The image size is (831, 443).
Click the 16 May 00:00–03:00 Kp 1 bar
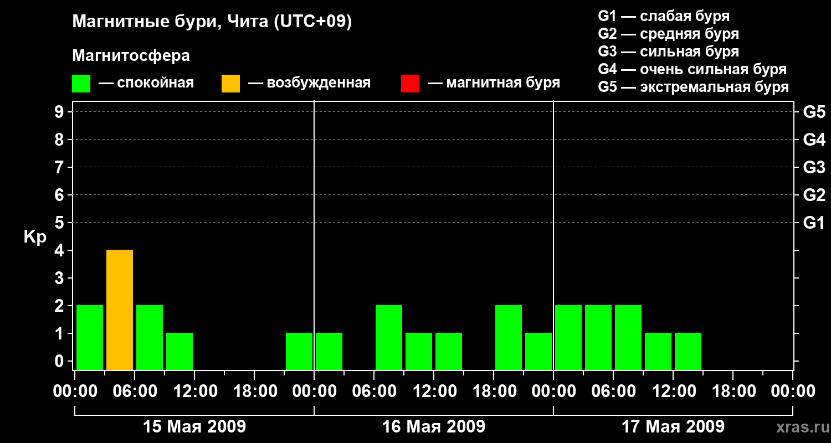329,351
